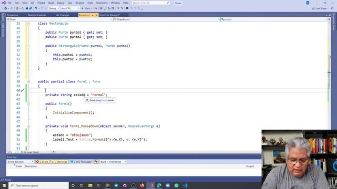Click the build filter icon in Error List

coord(96,162)
